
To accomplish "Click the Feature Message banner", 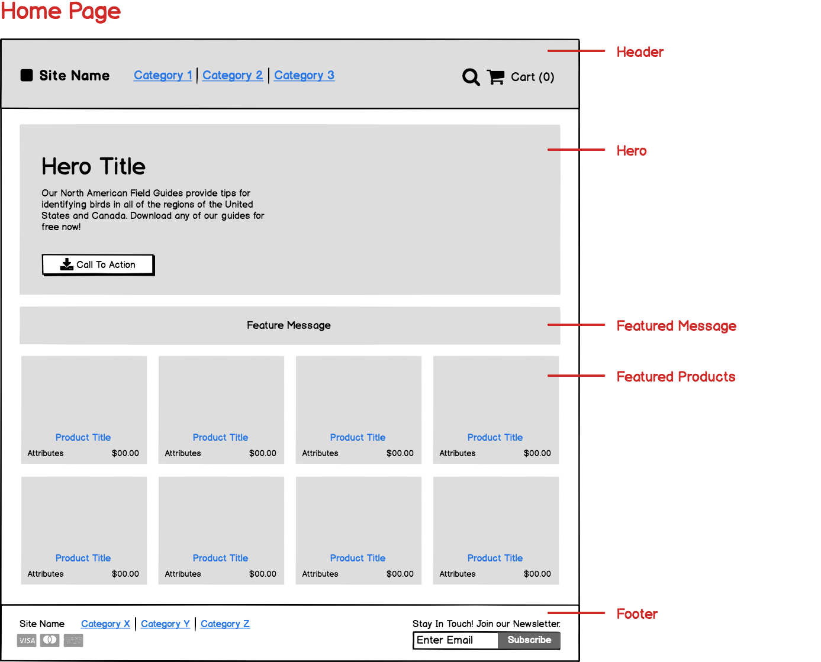I will click(x=289, y=325).
